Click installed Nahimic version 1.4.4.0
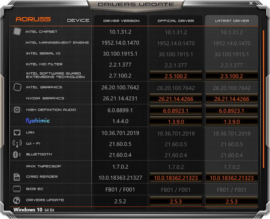 point(120,121)
